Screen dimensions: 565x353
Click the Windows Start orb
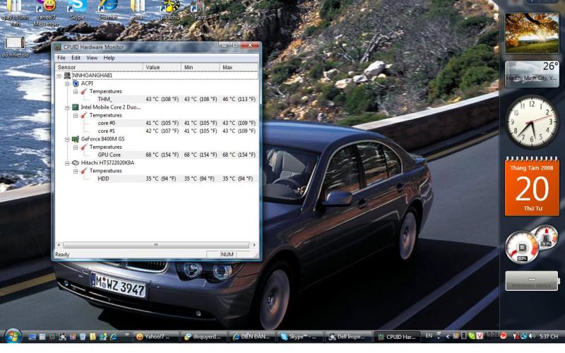point(13,336)
